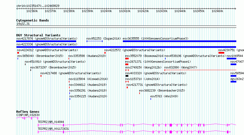Open nsv4217731 gnomAD variant label

(x=157, y=85)
